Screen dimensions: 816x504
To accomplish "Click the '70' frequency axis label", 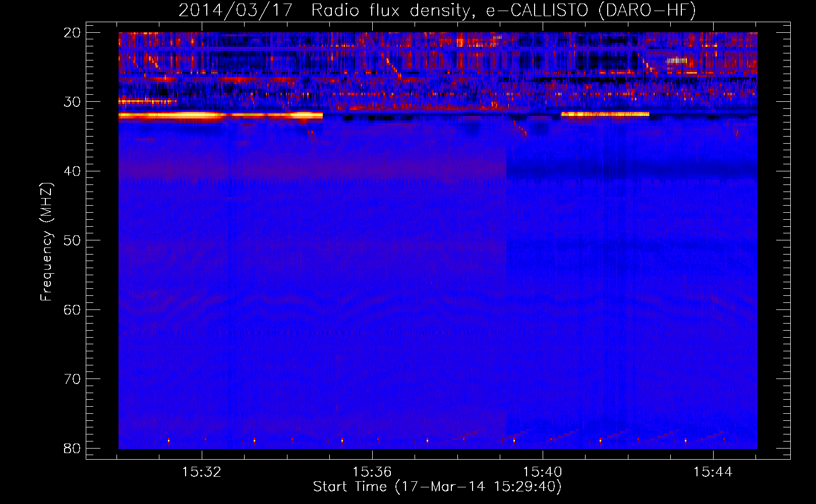I will 72,379.
